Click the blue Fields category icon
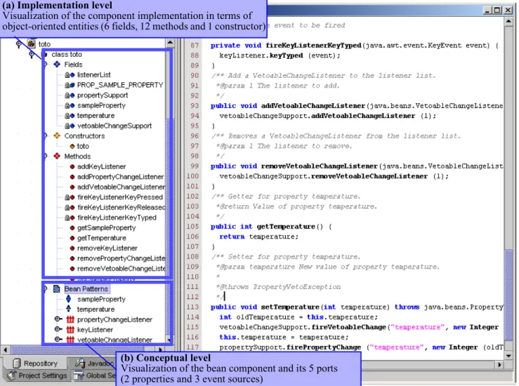The image size is (519, 386). (x=57, y=64)
